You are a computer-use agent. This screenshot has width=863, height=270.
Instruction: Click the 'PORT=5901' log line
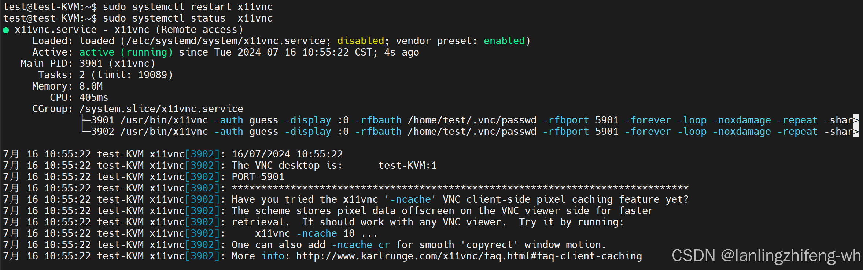[x=258, y=177]
